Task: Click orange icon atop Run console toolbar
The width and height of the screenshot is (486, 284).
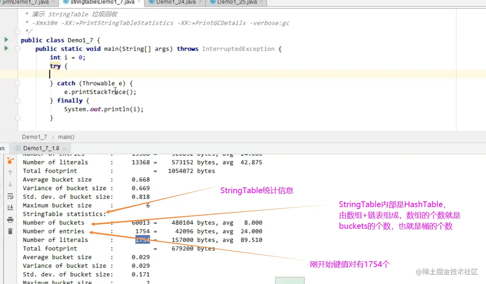Action: (10, 160)
